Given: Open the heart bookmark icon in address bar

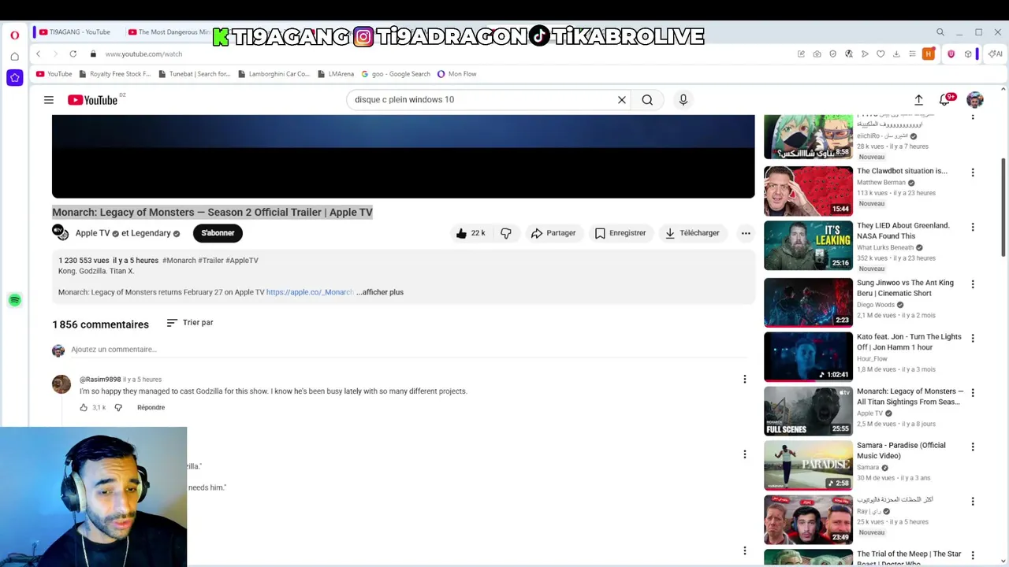Looking at the screenshot, I should pyautogui.click(x=881, y=54).
